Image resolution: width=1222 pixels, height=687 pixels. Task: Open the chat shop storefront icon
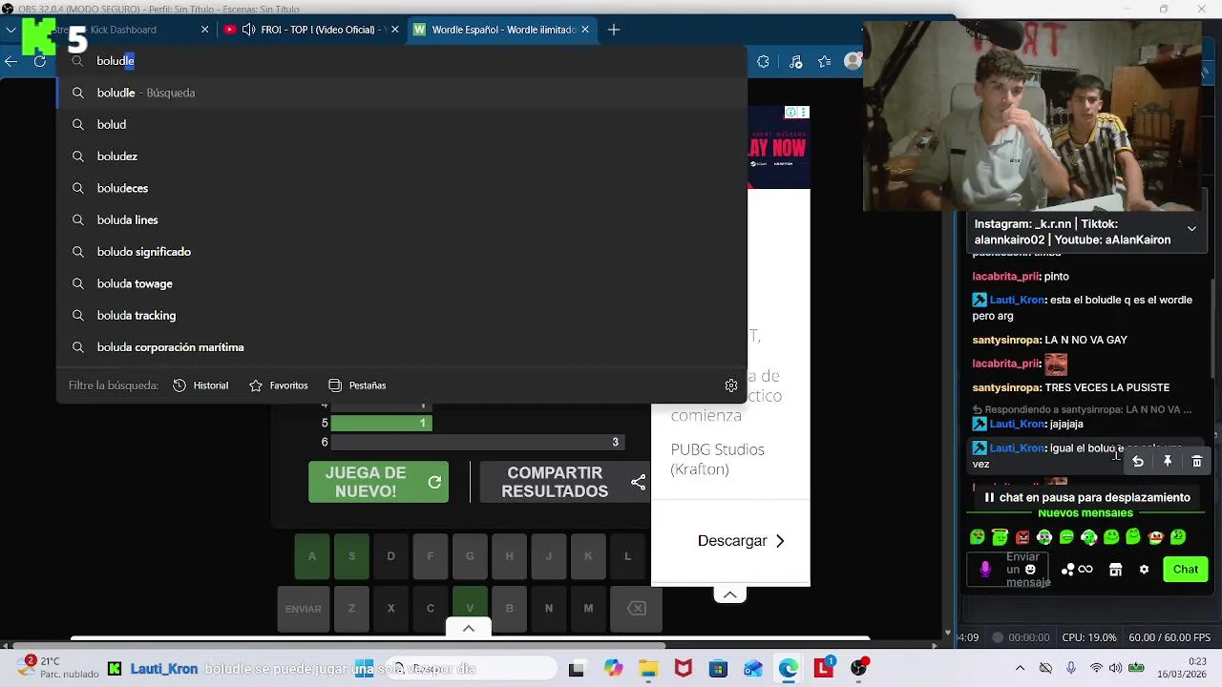tap(1115, 570)
